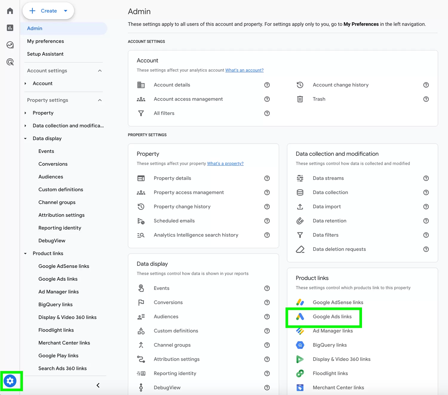The width and height of the screenshot is (448, 395).
Task: Select Floodlight links in sidebar
Action: click(x=56, y=330)
